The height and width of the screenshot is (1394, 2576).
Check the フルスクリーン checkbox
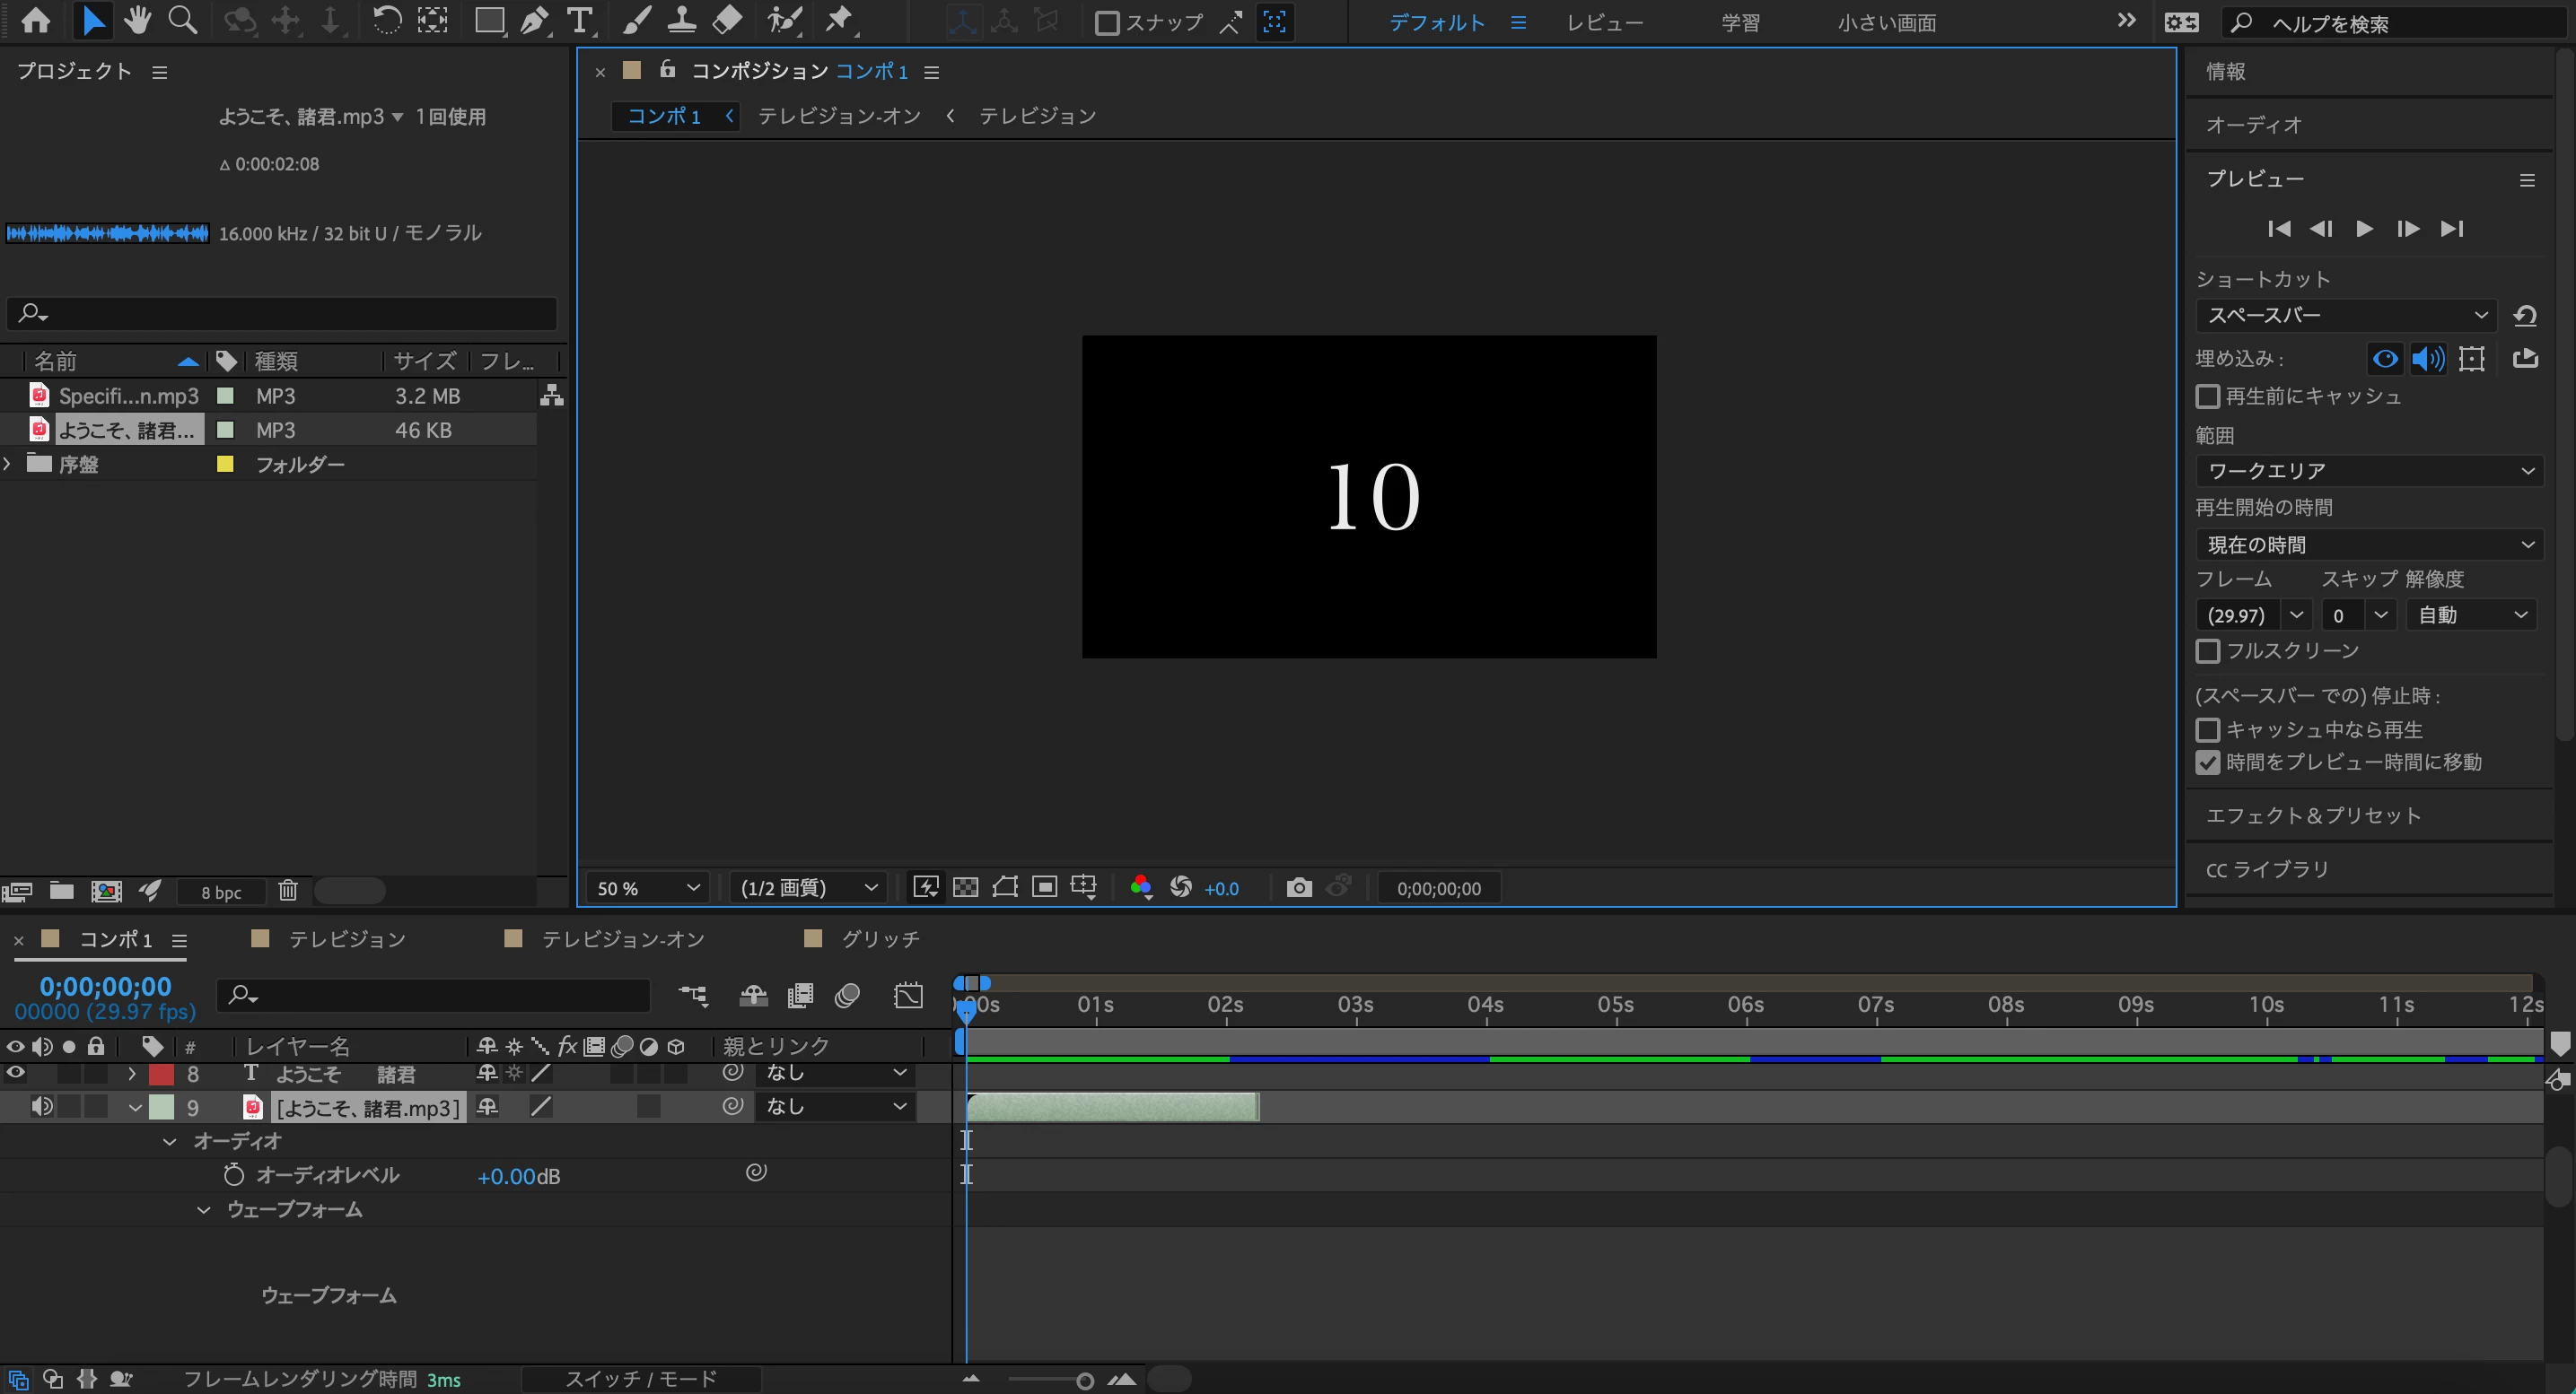(2207, 651)
